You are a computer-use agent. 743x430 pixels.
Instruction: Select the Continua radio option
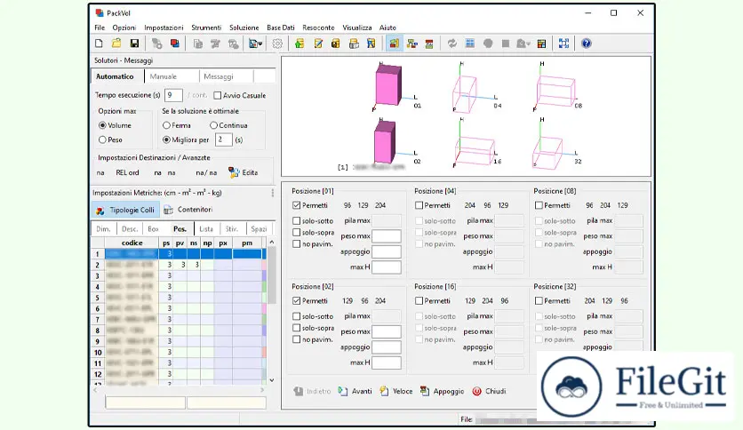213,125
